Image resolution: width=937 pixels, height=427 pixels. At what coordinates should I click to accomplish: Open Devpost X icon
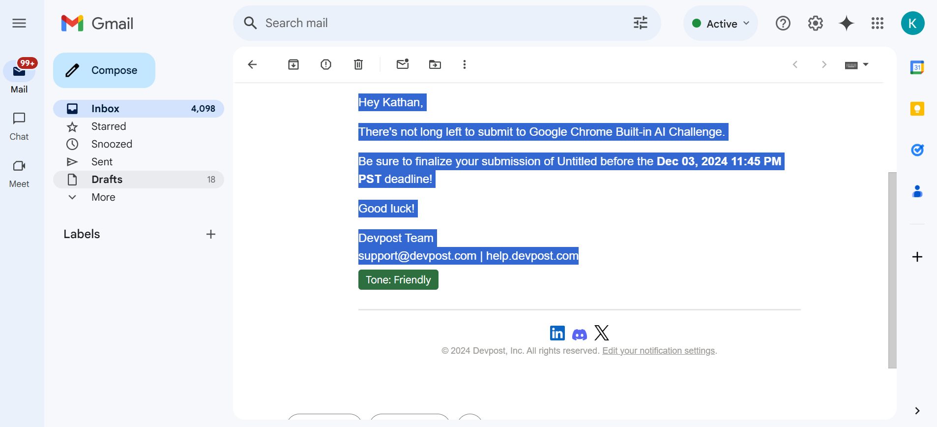(x=602, y=333)
